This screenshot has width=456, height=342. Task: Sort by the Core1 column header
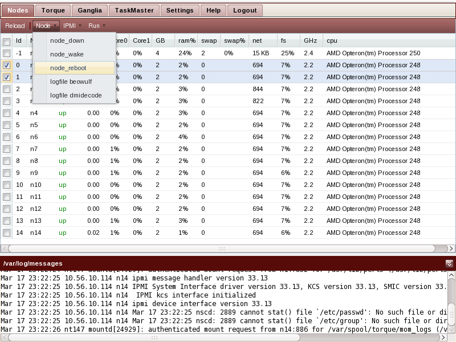pyautogui.click(x=141, y=40)
